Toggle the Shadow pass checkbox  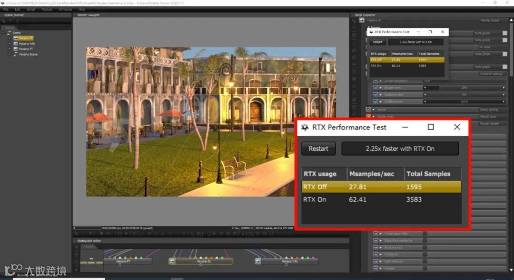coord(425,247)
